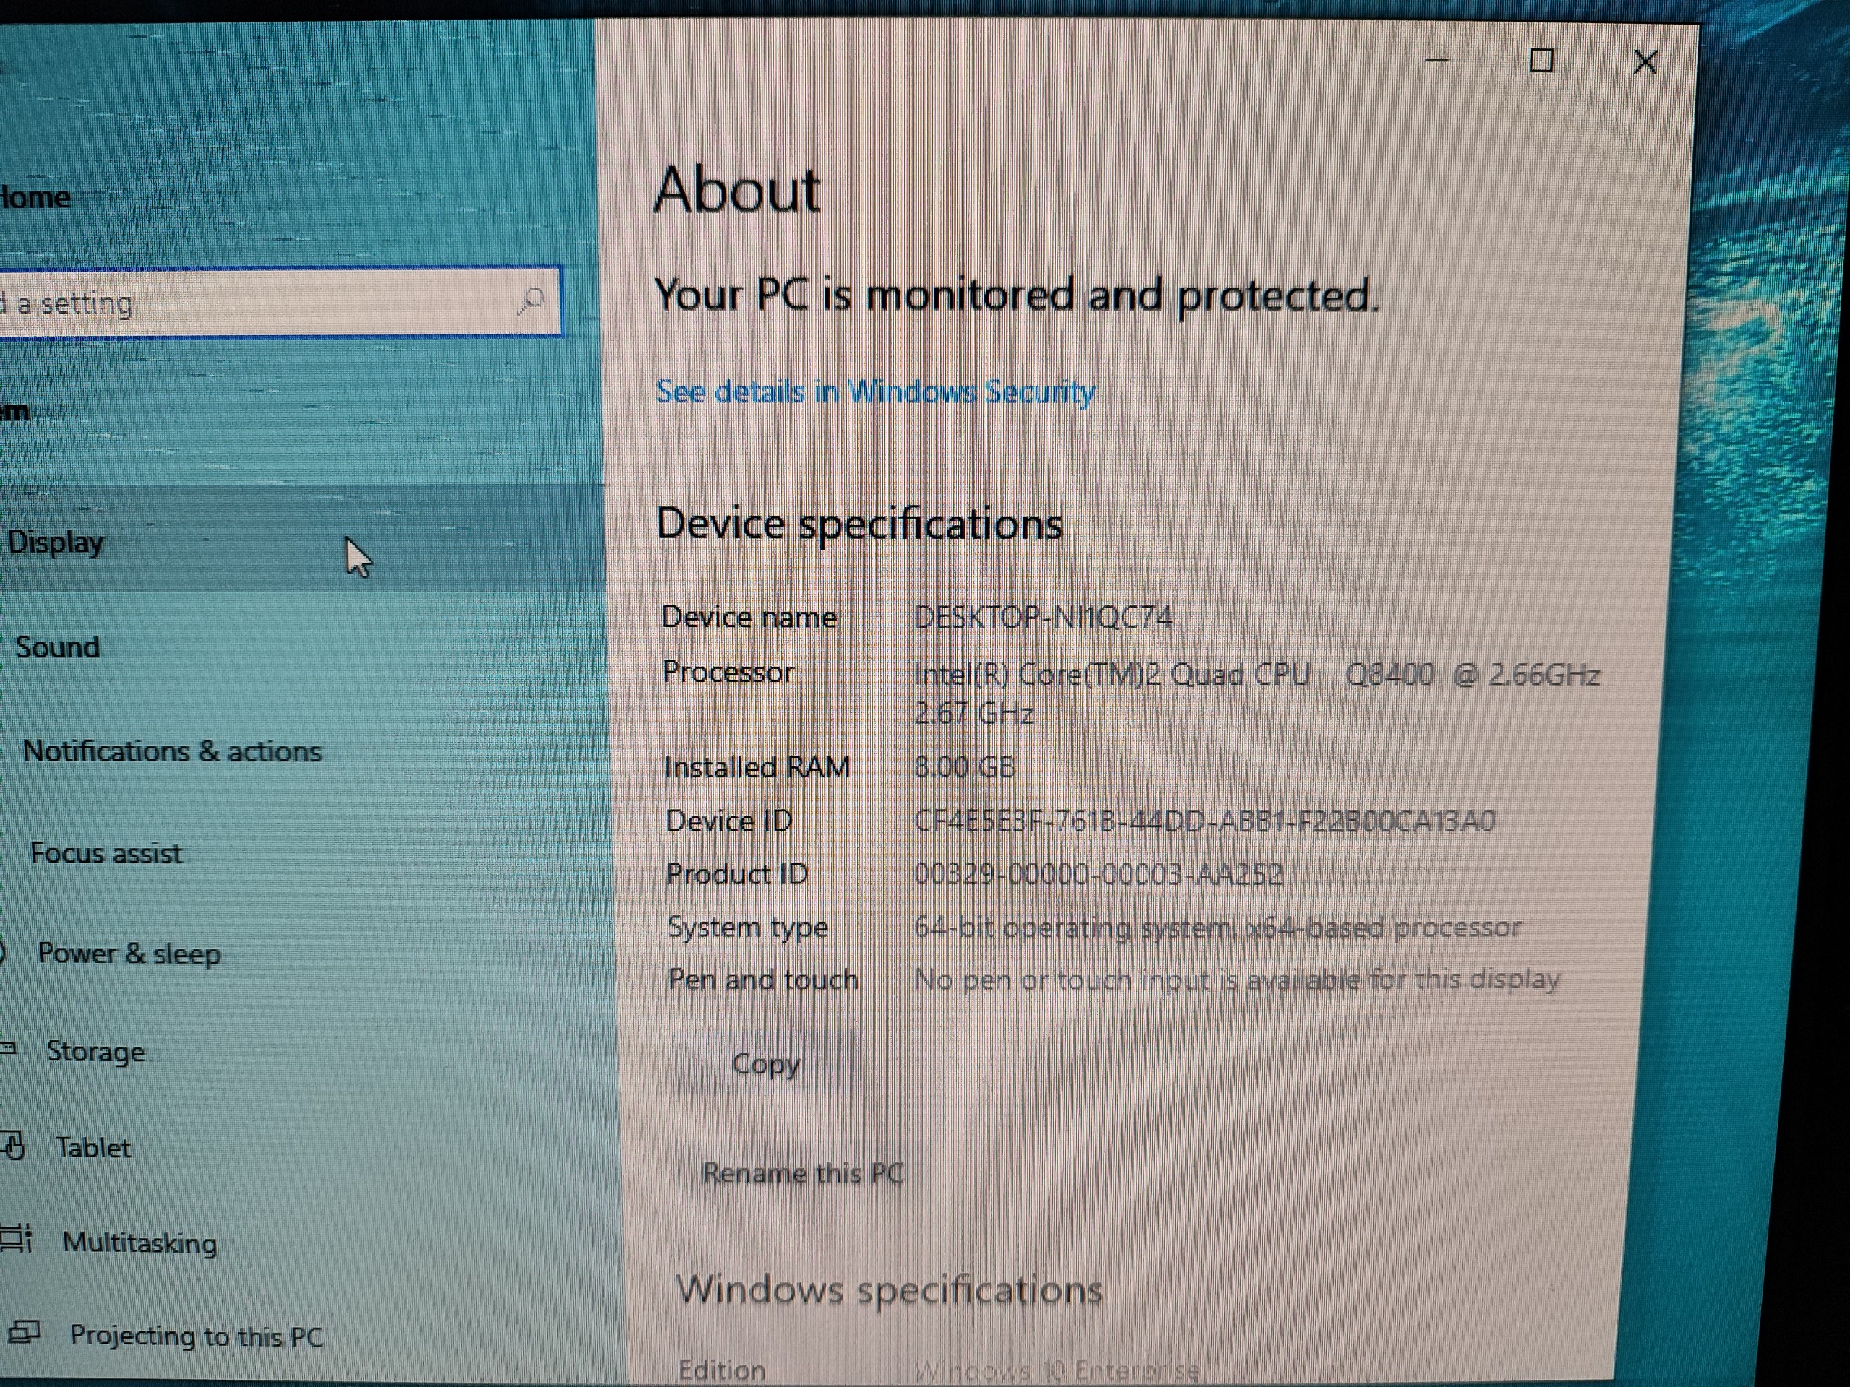
Task: Minimize the Settings window
Action: [x=1437, y=61]
